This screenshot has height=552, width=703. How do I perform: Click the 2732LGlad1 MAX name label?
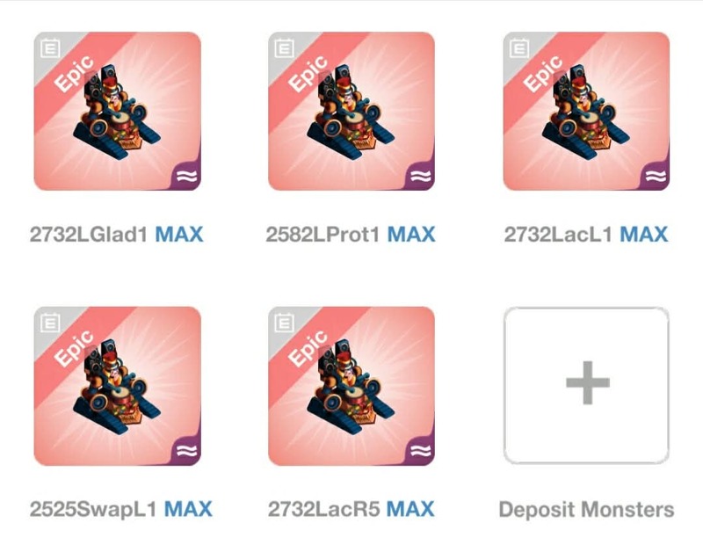117,235
